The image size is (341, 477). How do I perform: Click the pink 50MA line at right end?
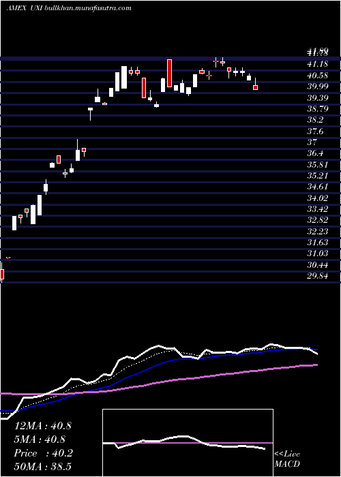[315, 365]
